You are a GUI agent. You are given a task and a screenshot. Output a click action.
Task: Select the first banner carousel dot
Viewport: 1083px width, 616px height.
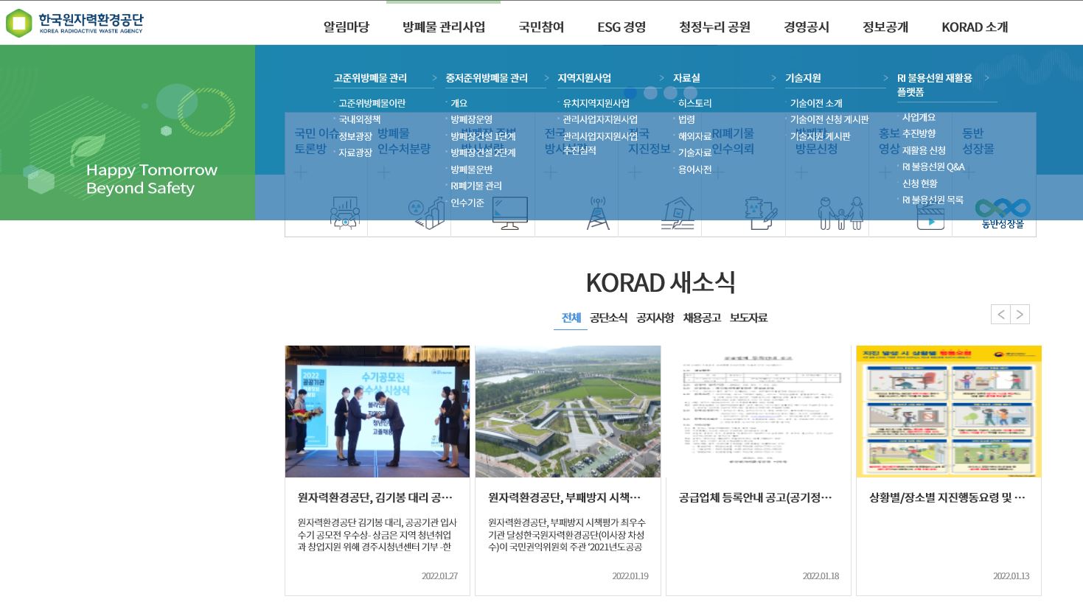click(631, 93)
